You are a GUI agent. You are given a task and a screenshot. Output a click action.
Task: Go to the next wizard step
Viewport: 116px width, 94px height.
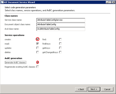94,89
